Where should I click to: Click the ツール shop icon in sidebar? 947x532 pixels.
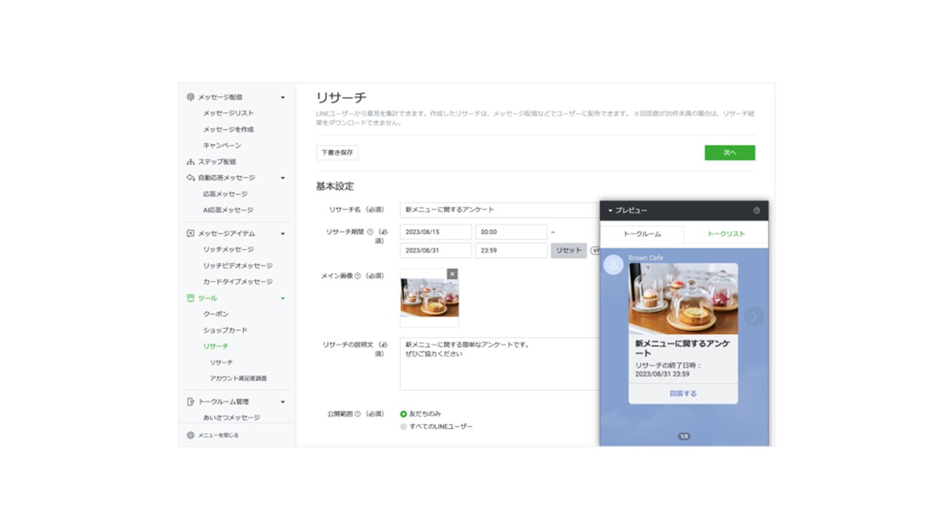tap(190, 298)
